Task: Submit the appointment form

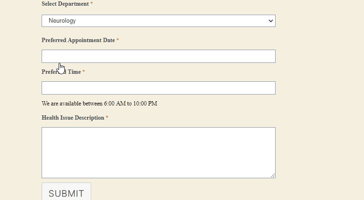Action: [66, 192]
